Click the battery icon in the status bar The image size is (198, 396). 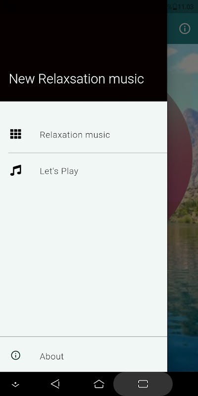(175, 6)
